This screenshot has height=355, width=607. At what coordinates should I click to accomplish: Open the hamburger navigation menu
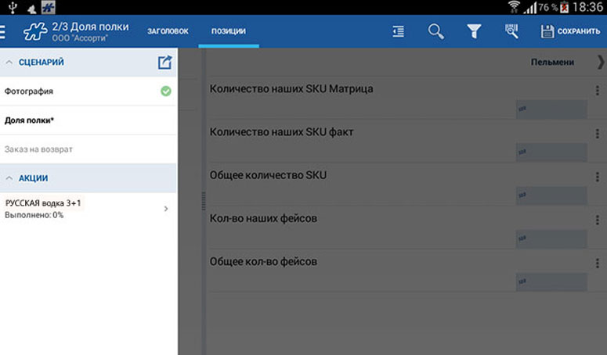pyautogui.click(x=2, y=32)
